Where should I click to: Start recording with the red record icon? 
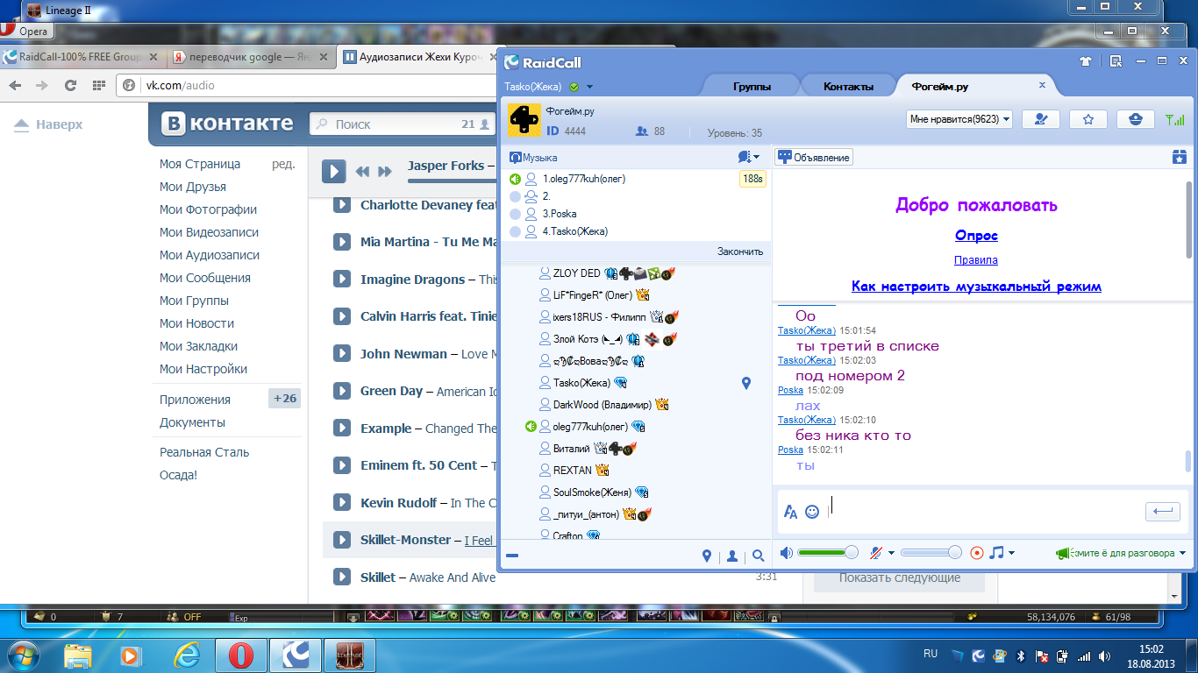(x=977, y=553)
